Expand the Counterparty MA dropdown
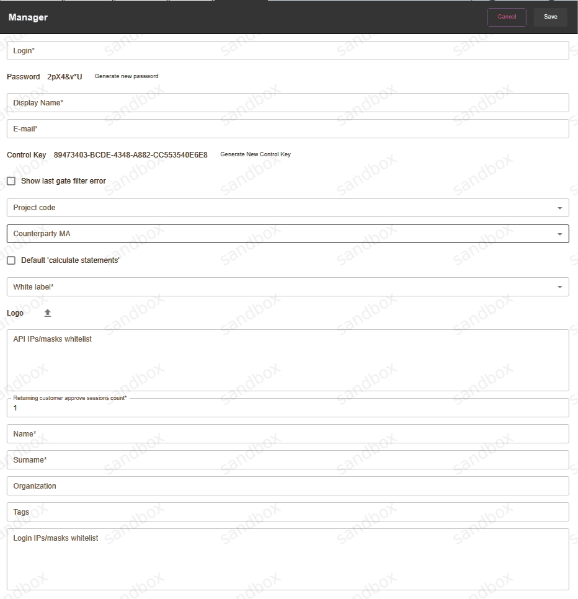This screenshot has height=599, width=578. (287, 234)
